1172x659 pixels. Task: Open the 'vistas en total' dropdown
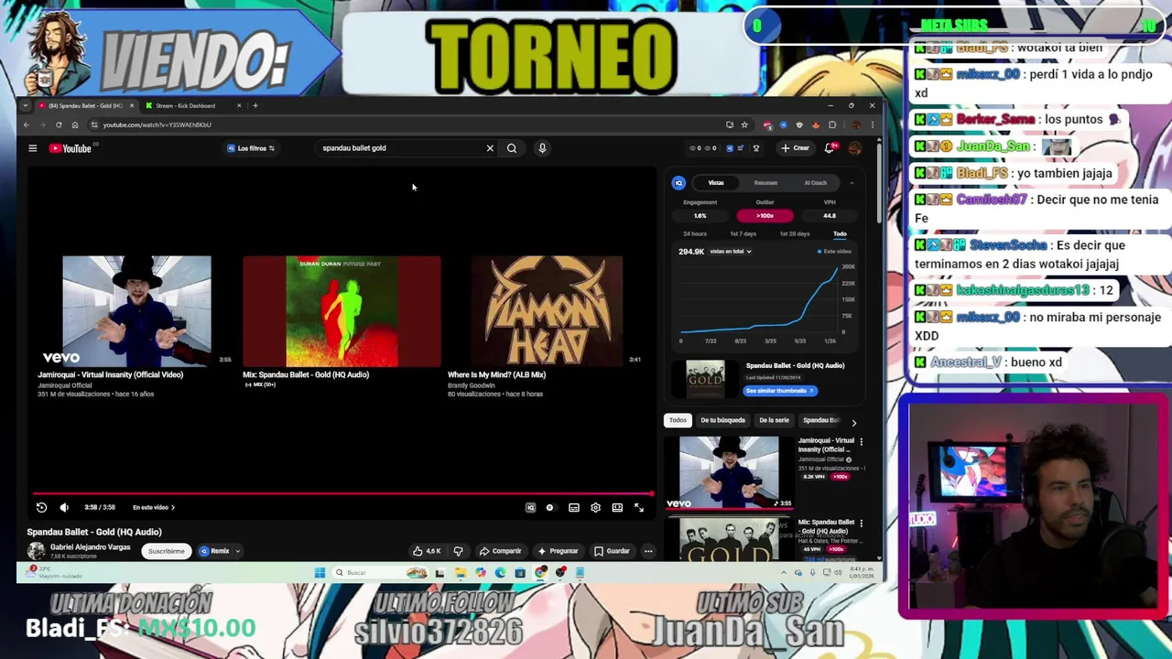[x=729, y=251]
